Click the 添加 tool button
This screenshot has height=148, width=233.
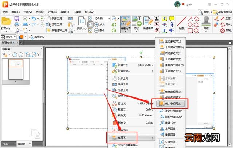pos(137,24)
